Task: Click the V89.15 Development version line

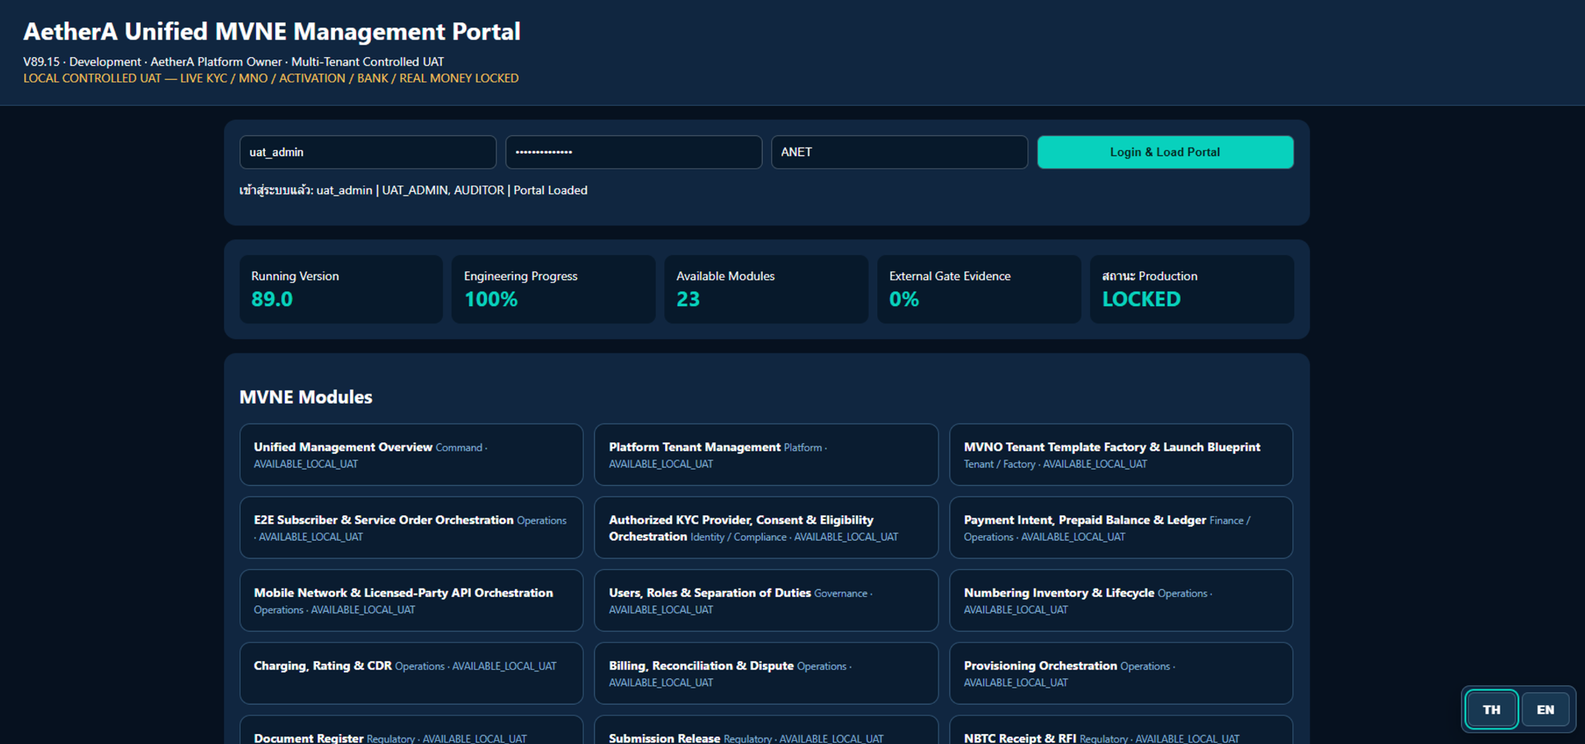Action: (x=234, y=62)
